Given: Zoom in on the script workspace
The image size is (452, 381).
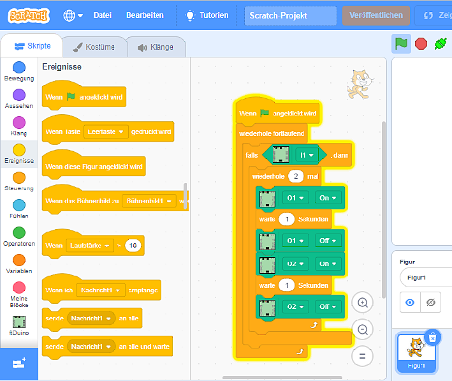Looking at the screenshot, I should (x=362, y=303).
